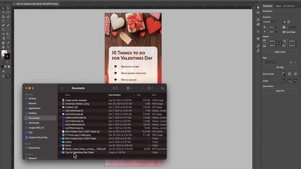Viewport: 301px width, 169px height.
Task: Go back in Finder window
Action: click(x=63, y=88)
